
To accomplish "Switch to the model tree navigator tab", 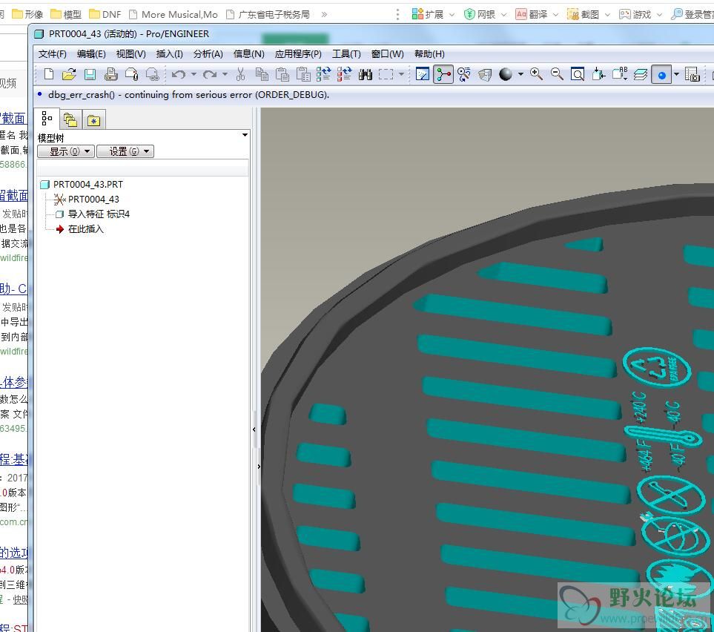I will point(47,119).
